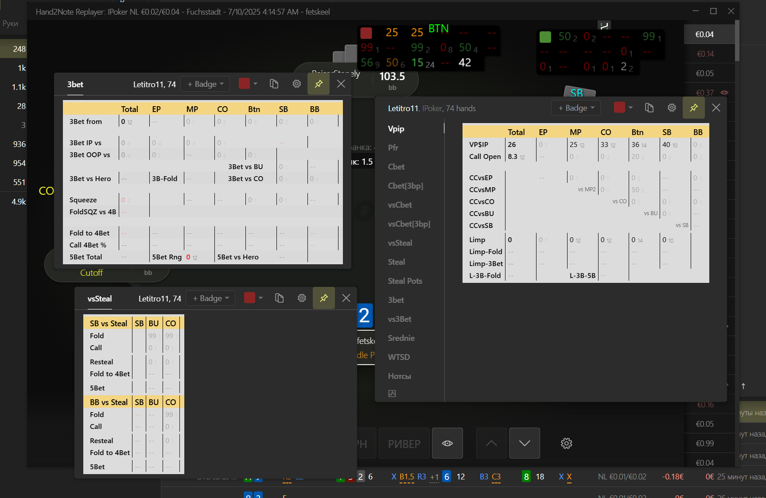This screenshot has width=766, height=498.
Task: Open the 3bet side tab
Action: coord(396,300)
